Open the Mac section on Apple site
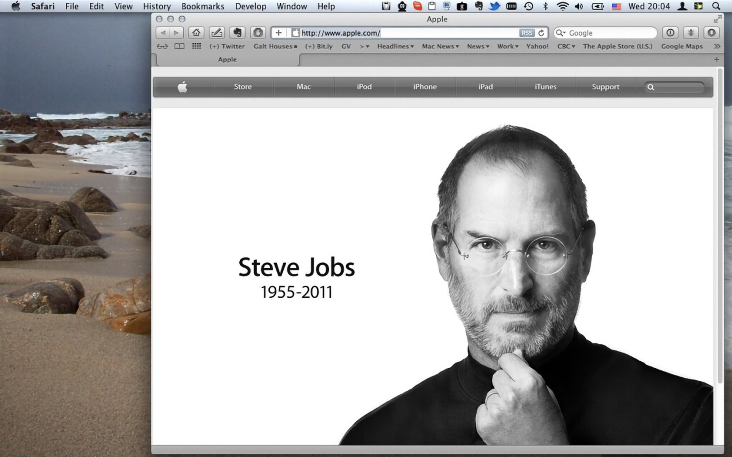The width and height of the screenshot is (732, 457). (304, 87)
